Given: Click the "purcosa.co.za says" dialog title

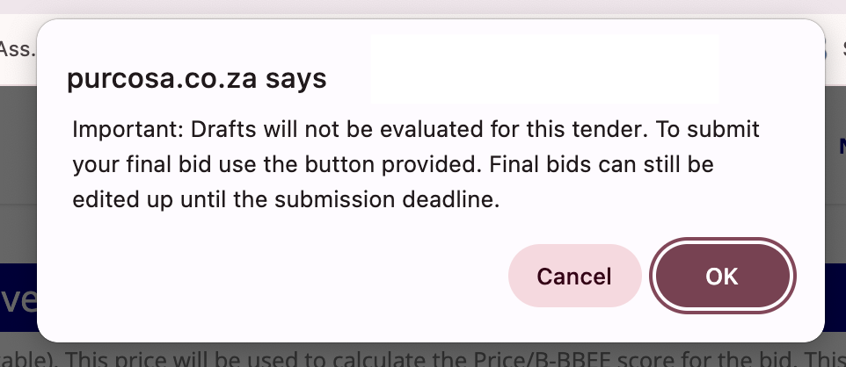Looking at the screenshot, I should [x=197, y=79].
